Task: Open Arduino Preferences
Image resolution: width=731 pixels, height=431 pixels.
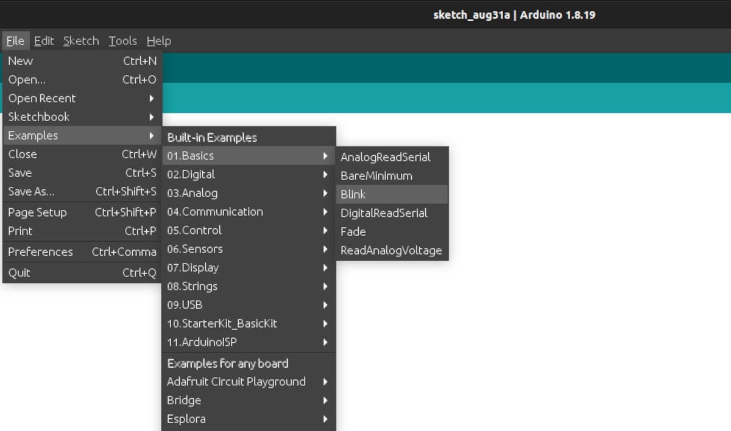Action: point(40,251)
